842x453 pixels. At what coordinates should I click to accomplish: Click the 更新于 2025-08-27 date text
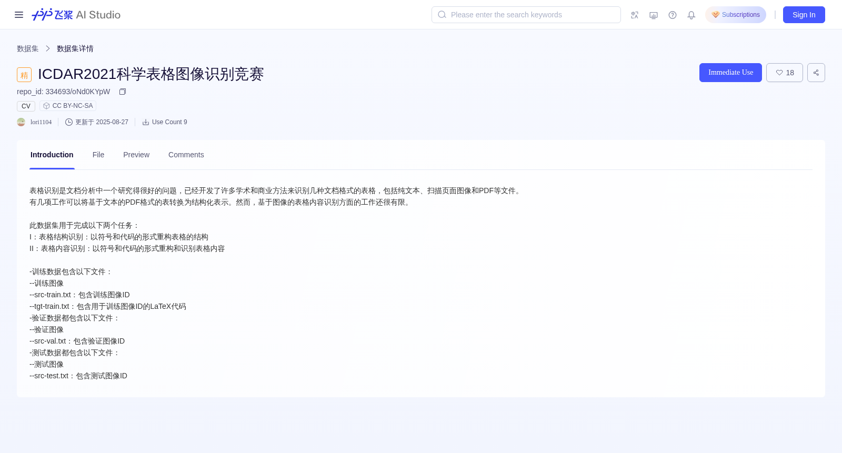pos(102,122)
